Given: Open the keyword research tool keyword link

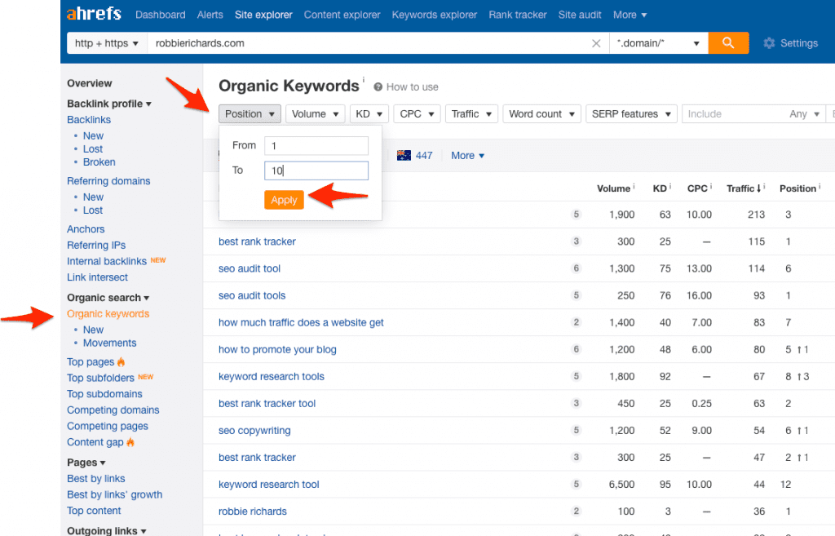Looking at the screenshot, I should [x=269, y=485].
